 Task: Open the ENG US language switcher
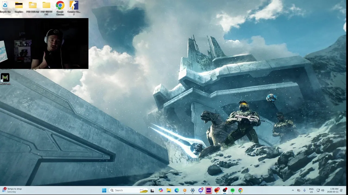point(311,190)
